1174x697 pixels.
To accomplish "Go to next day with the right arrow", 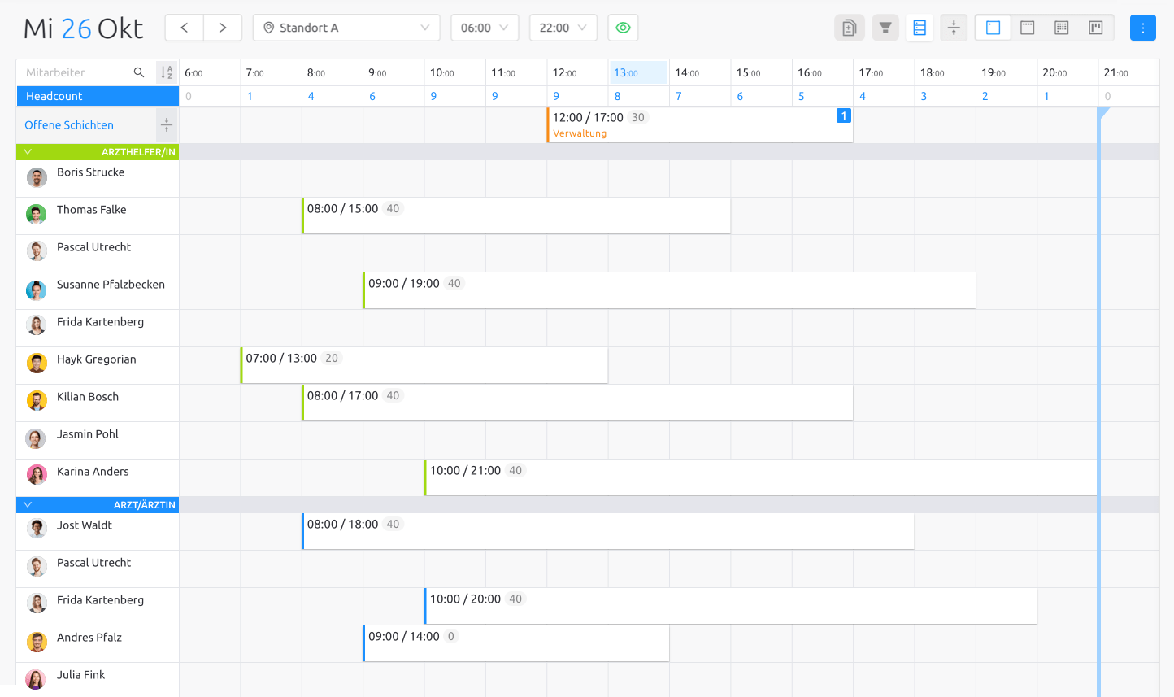I will tap(222, 27).
